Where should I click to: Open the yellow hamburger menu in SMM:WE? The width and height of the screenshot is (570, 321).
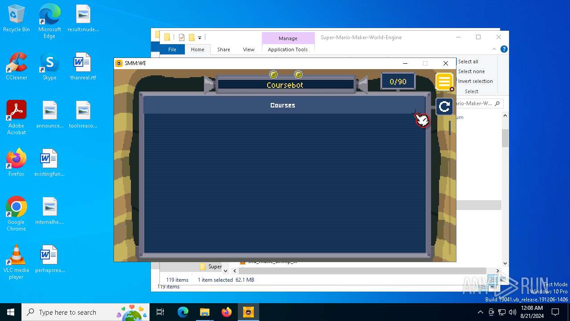tap(444, 82)
